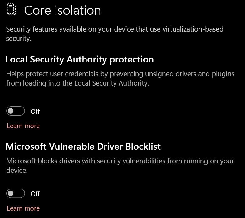The width and height of the screenshot is (245, 218).
Task: Click 'from loading into the Local Security Authority' line
Action: point(78,83)
